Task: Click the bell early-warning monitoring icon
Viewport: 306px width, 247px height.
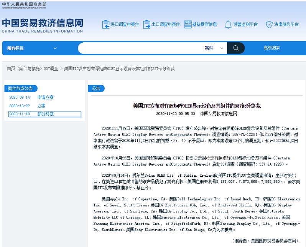Action: 228,25
